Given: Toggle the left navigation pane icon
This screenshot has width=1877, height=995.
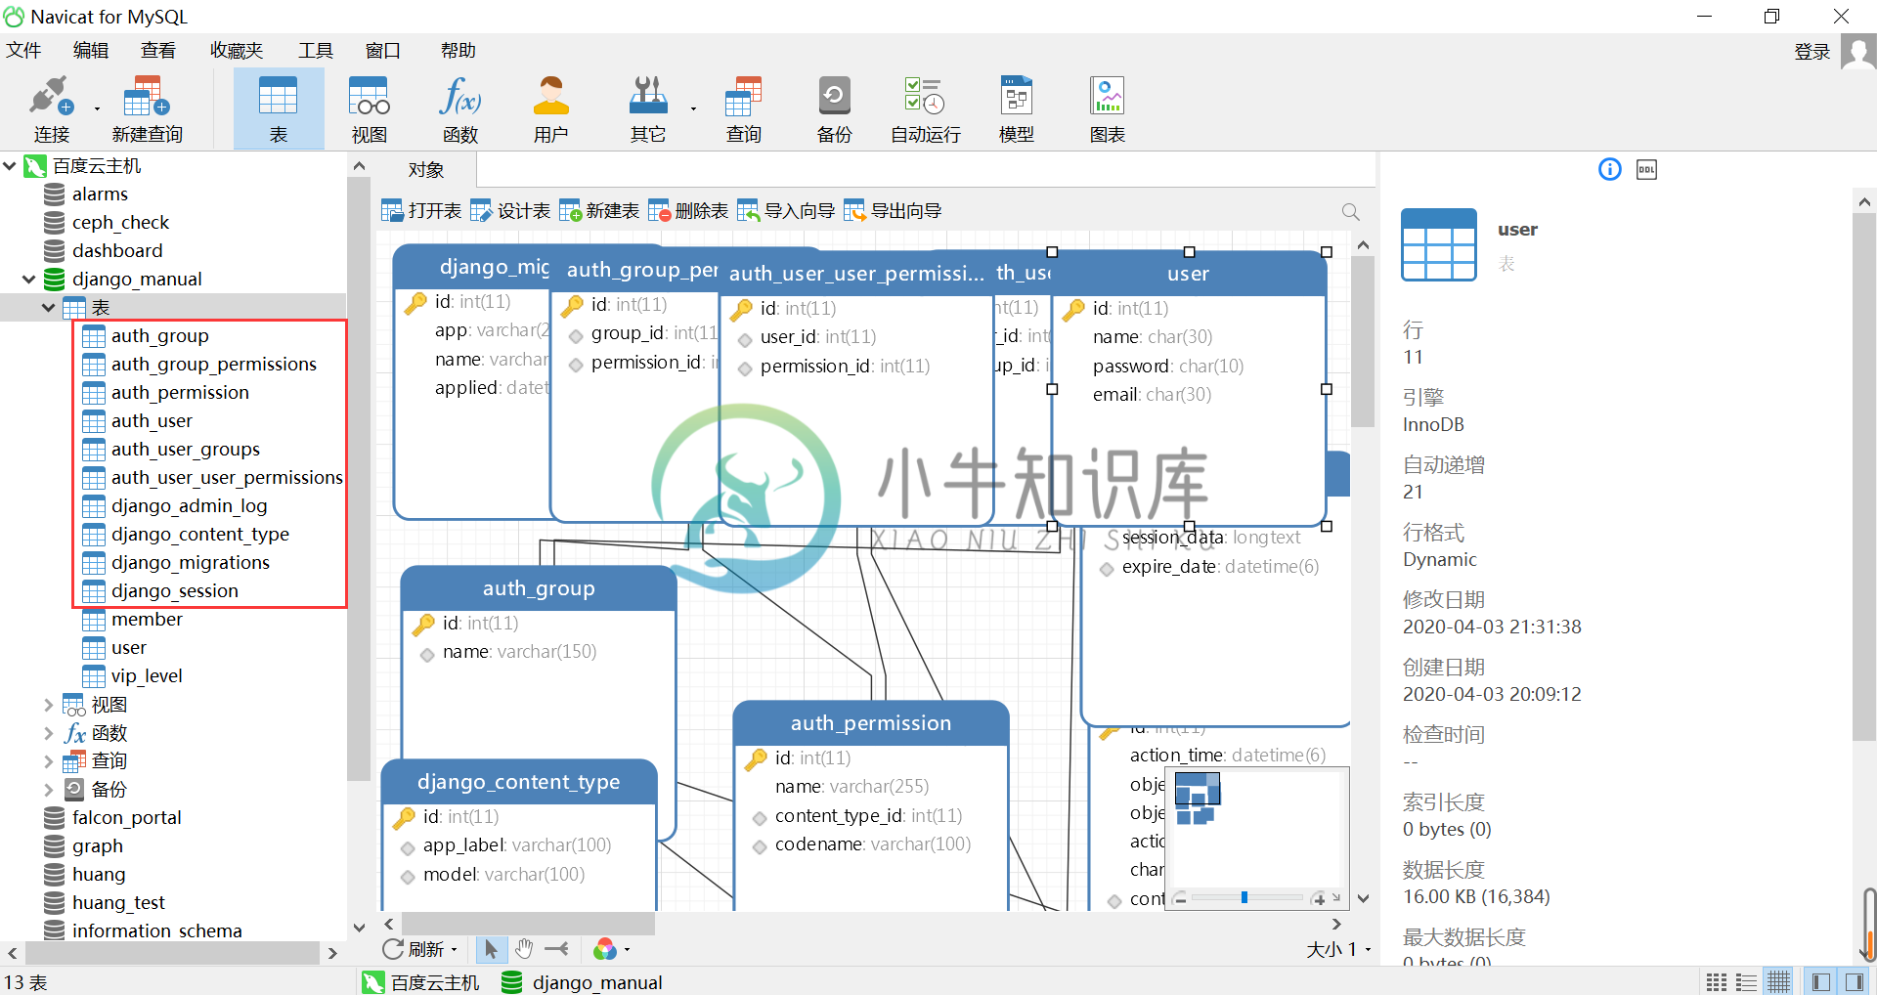Looking at the screenshot, I should click(1820, 982).
